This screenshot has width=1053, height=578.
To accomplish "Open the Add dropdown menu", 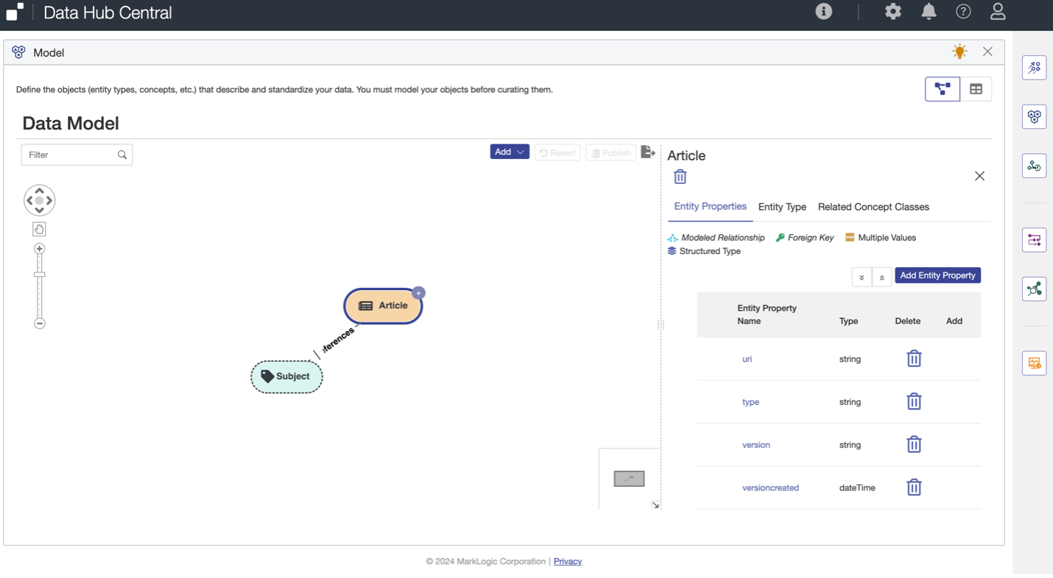I will pos(509,152).
